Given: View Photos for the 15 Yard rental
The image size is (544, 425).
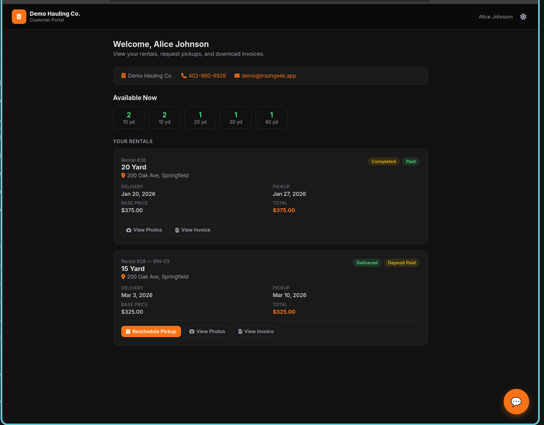Looking at the screenshot, I should 207,331.
